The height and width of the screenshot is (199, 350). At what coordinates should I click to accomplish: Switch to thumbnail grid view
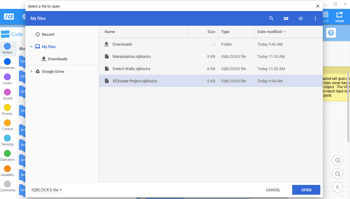tap(286, 18)
